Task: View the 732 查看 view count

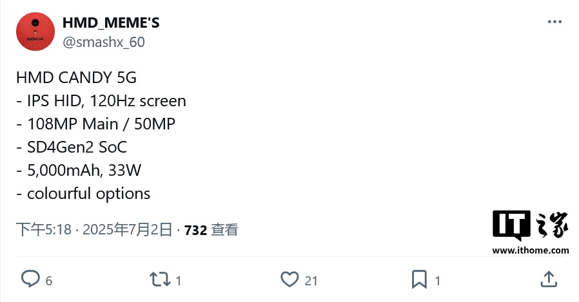Action: click(x=211, y=229)
